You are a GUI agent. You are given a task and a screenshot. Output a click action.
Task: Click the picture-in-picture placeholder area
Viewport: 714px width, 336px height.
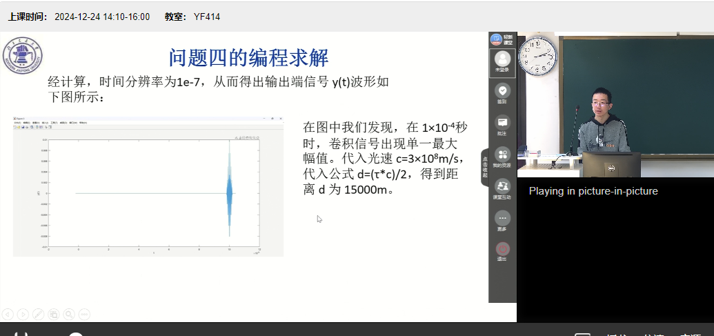[x=615, y=248]
